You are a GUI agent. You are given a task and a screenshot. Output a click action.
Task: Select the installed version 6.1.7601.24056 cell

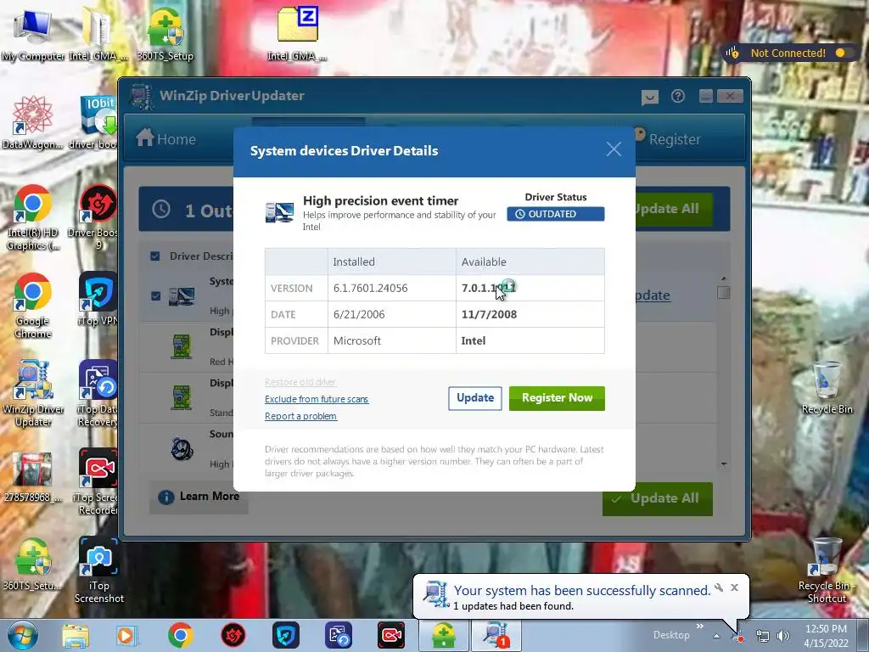click(392, 289)
